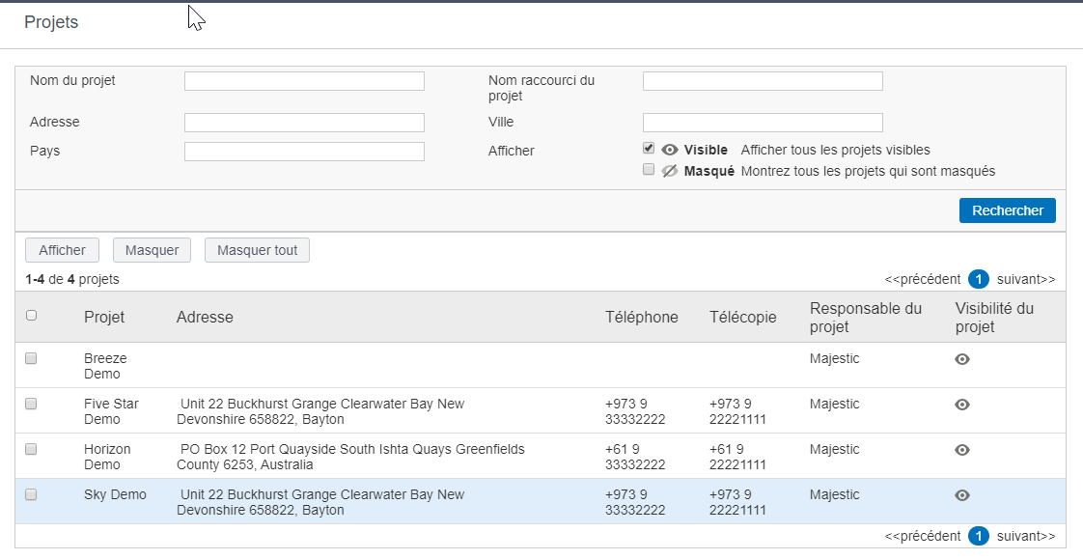Click the Sky Demo visibility eye icon
This screenshot has height=560, width=1083.
(x=962, y=495)
